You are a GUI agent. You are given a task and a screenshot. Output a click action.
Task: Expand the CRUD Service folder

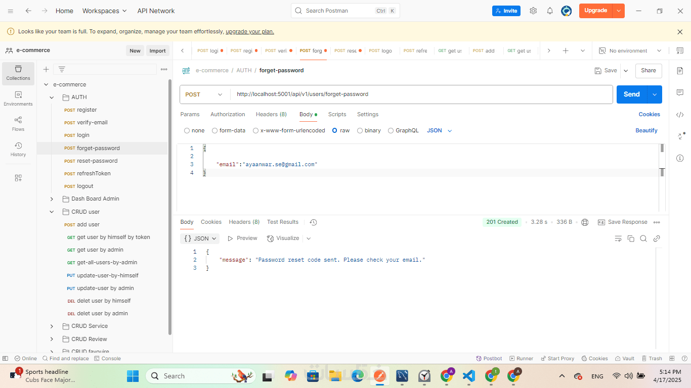click(52, 326)
